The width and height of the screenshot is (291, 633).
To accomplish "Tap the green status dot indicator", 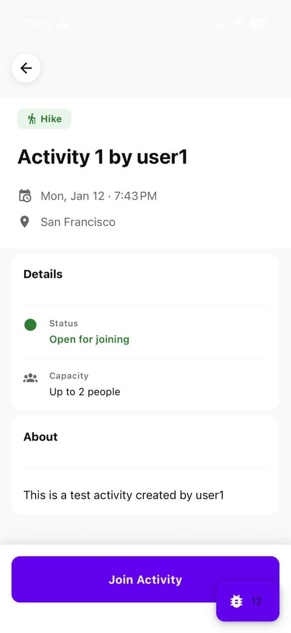I will click(30, 324).
